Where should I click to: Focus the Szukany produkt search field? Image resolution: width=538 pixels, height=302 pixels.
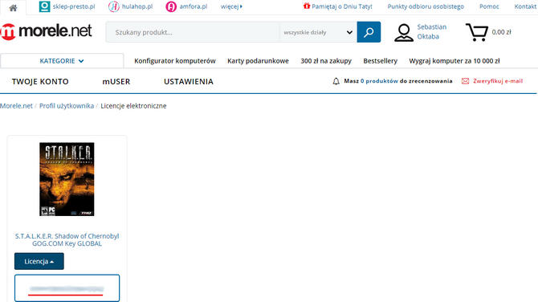tap(193, 32)
